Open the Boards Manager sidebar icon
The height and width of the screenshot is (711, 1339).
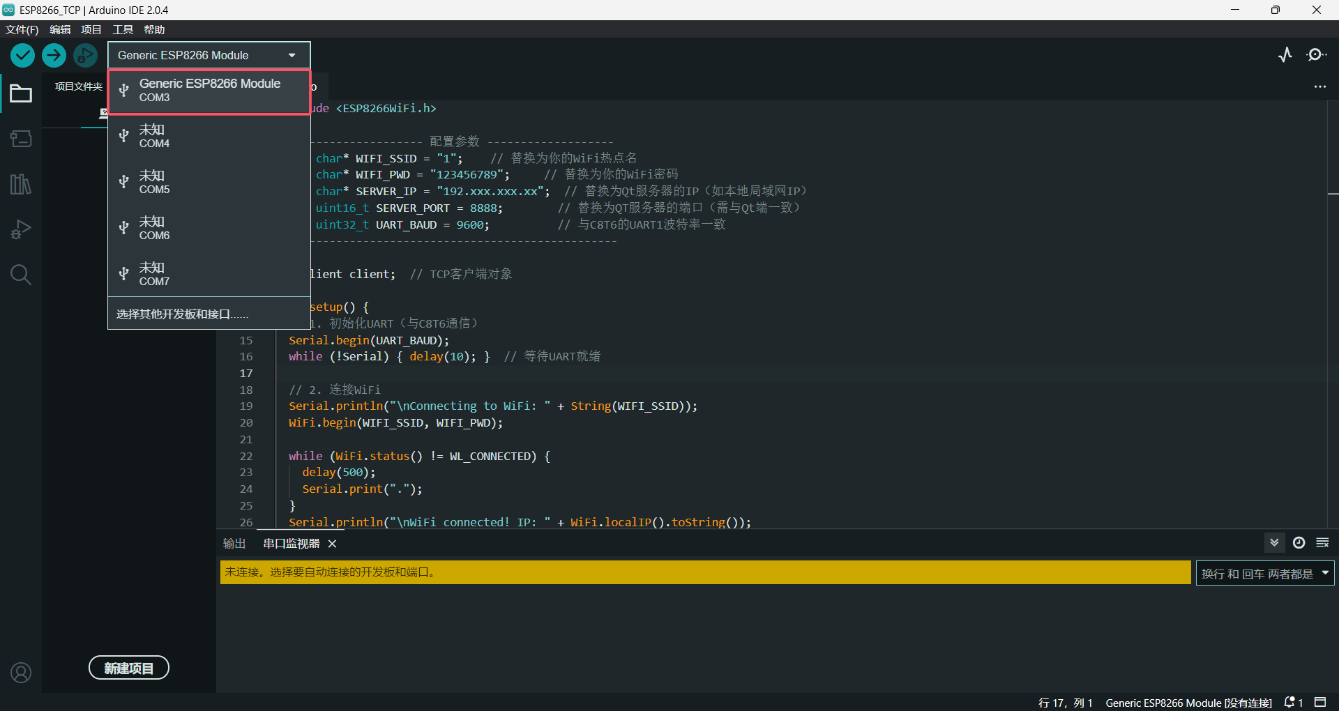tap(21, 139)
